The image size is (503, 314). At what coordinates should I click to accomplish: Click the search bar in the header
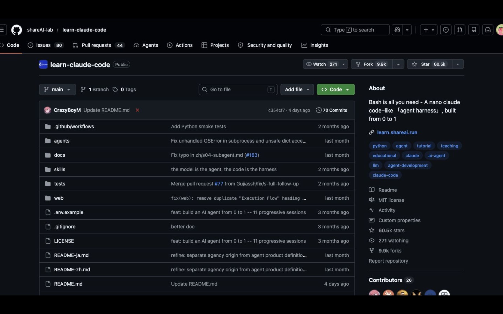(x=355, y=30)
